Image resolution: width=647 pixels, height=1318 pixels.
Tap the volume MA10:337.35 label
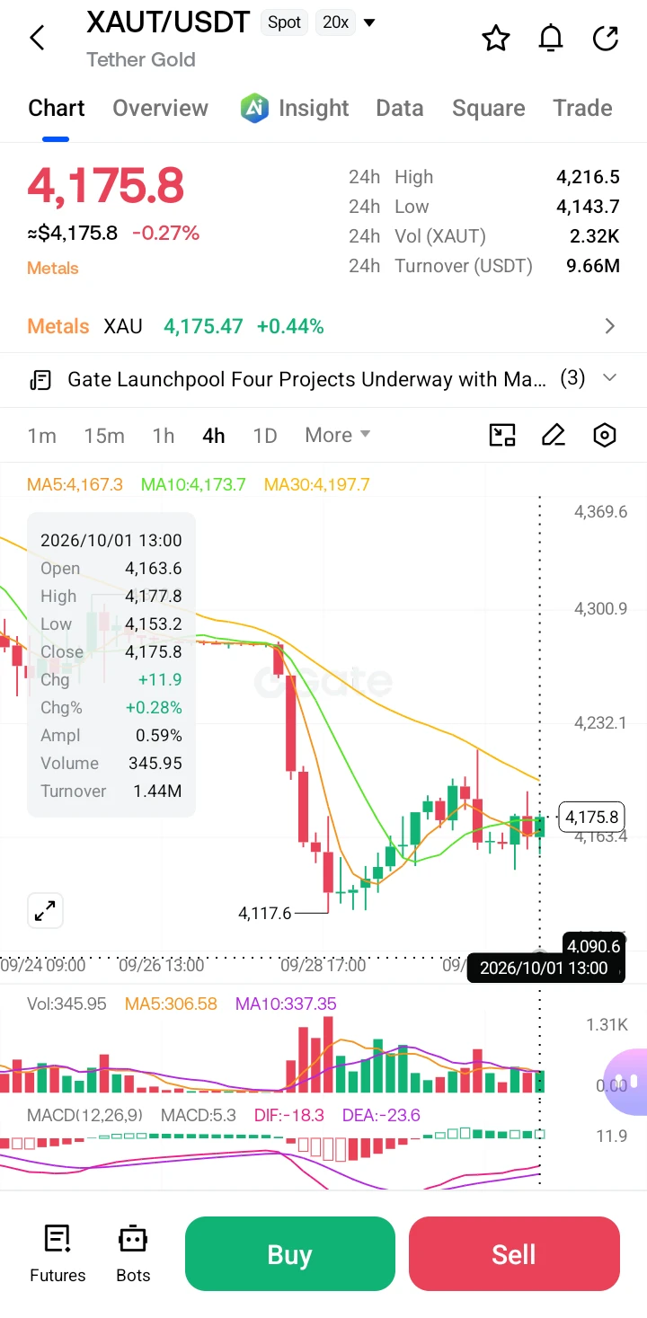pos(286,1004)
